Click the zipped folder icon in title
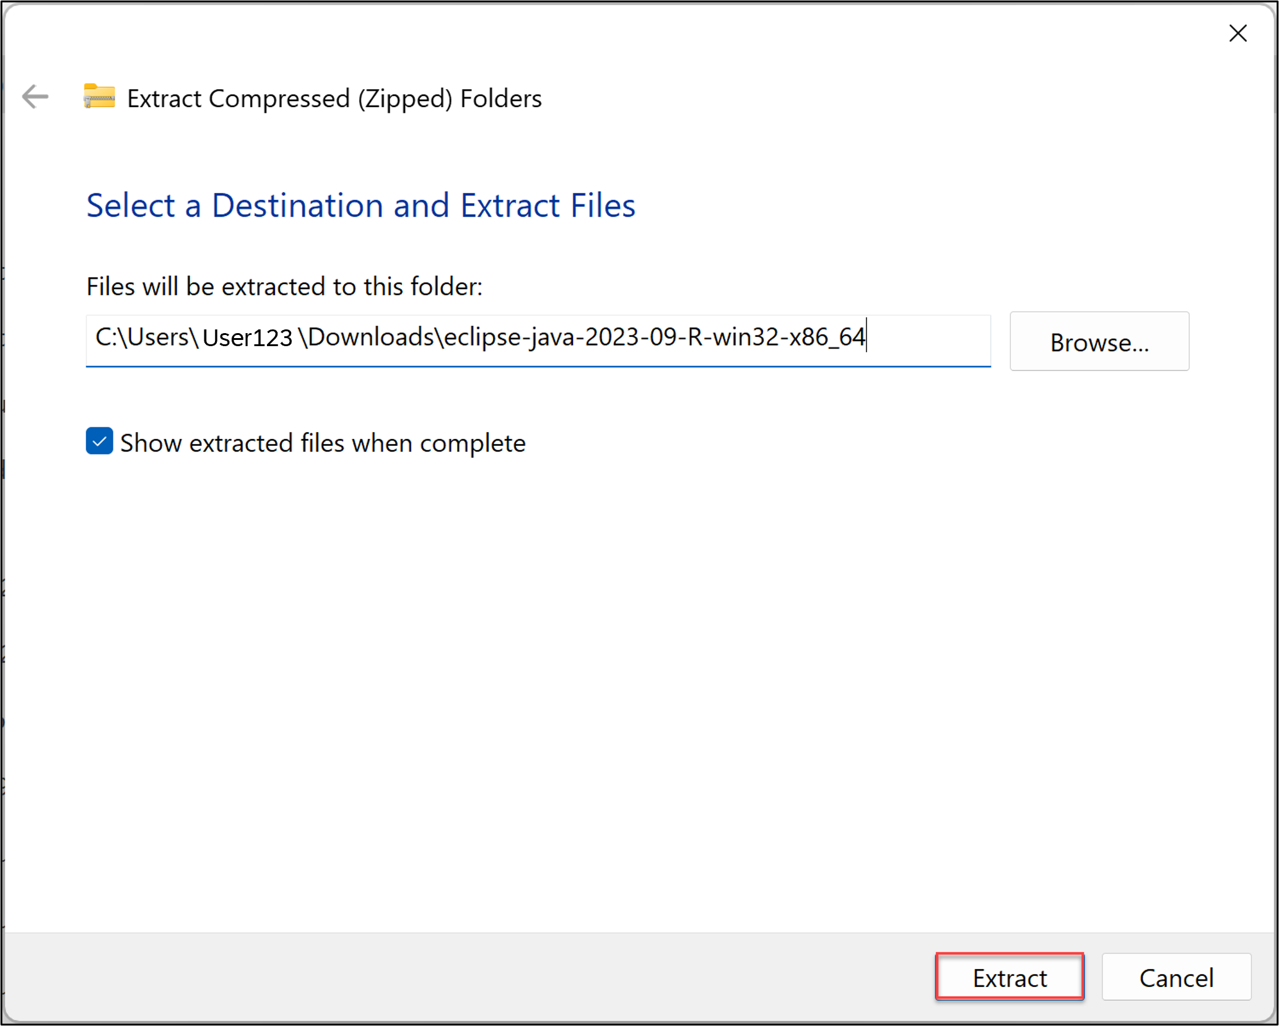Viewport: 1279px width, 1026px height. 99,97
